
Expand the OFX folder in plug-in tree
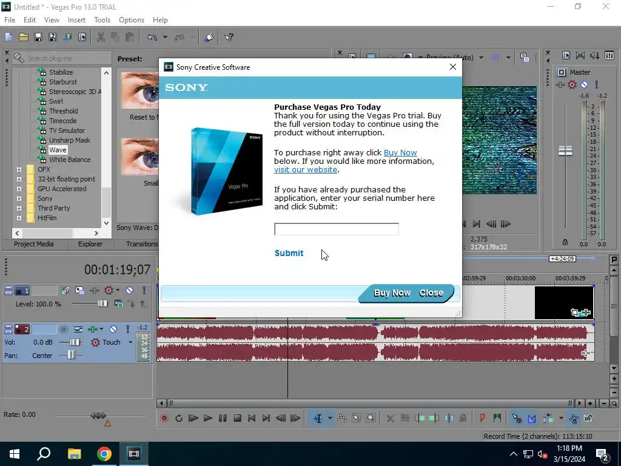point(19,169)
